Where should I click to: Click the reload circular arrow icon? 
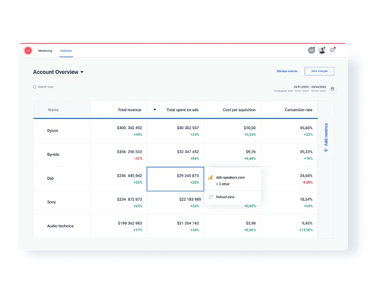click(x=211, y=197)
